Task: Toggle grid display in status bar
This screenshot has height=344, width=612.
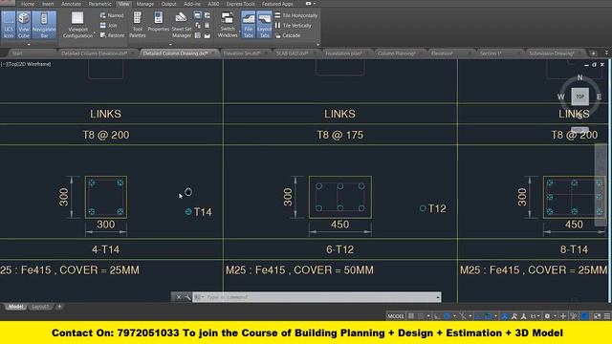Action: click(411, 316)
